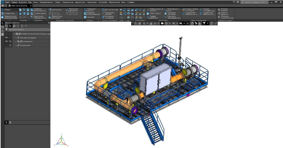Select the Сечение operation icon
Image resolution: width=283 pixels, height=148 pixels.
coord(89,17)
